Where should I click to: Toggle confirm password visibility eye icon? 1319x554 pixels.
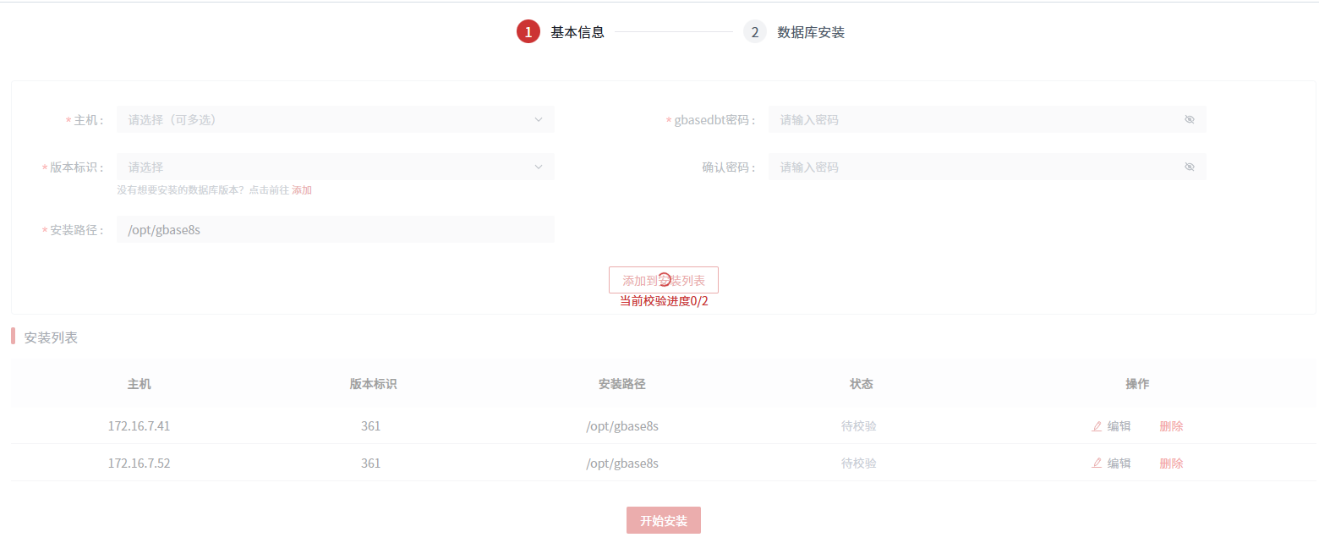1190,167
